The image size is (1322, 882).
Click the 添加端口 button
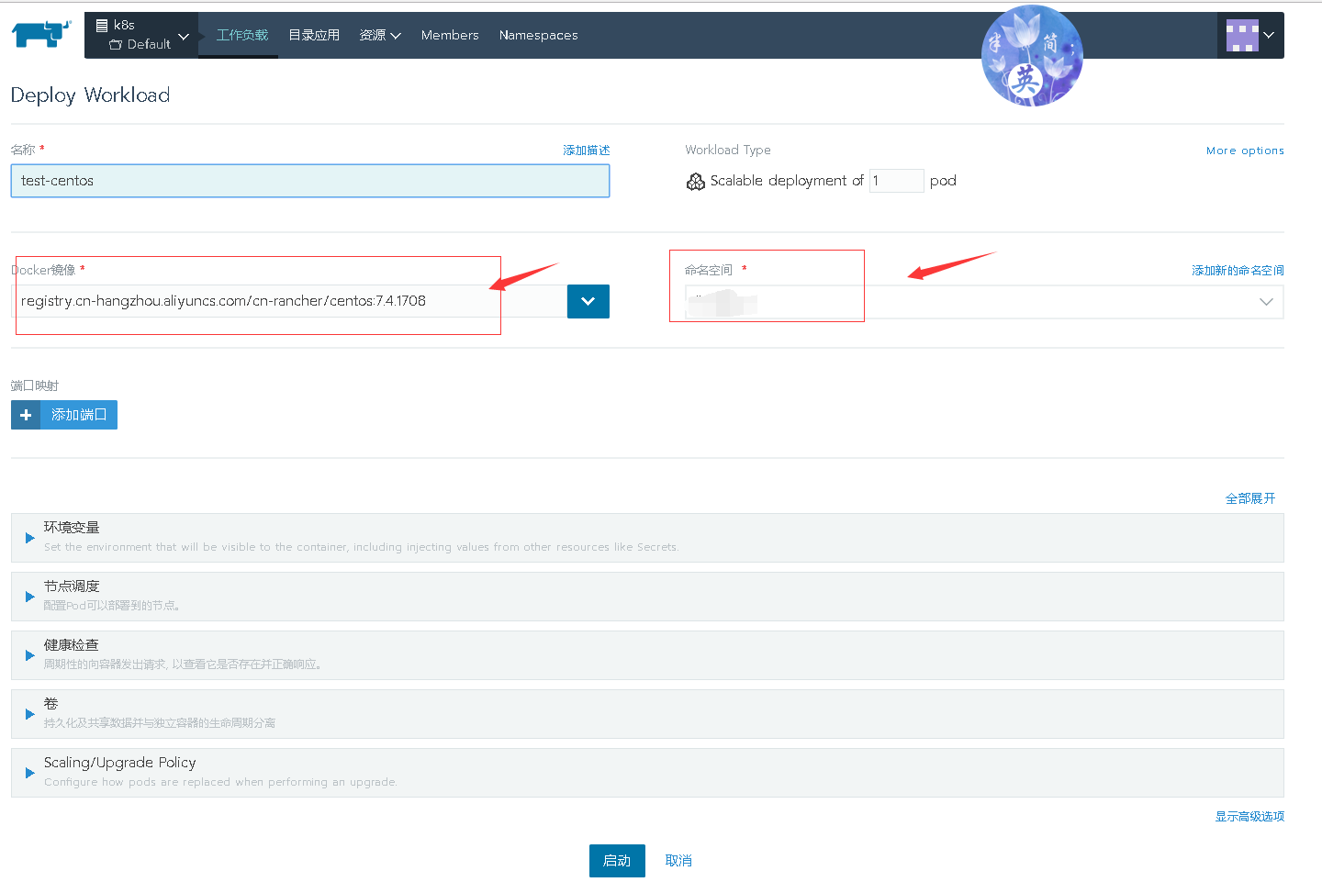coord(64,415)
